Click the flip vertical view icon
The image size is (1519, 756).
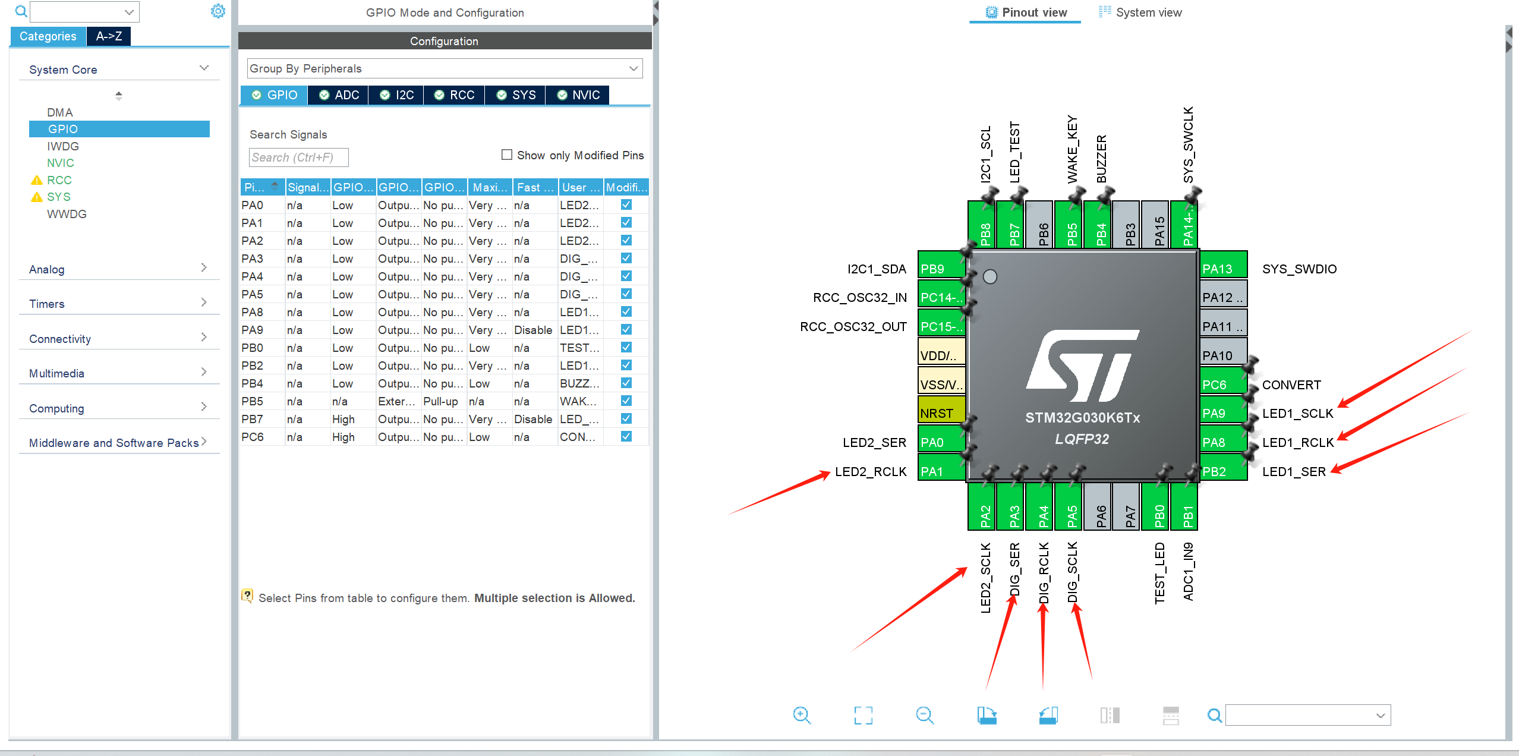pyautogui.click(x=1171, y=715)
